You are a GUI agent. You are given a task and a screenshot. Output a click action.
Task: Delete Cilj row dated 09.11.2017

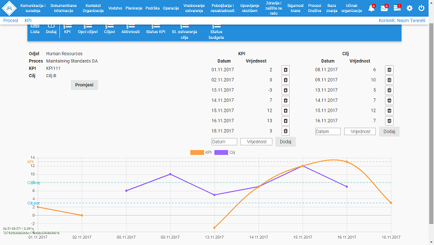[389, 80]
